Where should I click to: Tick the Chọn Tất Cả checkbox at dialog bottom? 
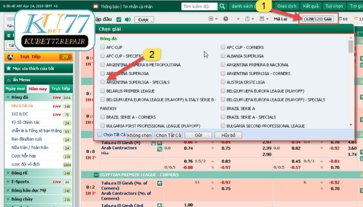[x=100, y=135]
